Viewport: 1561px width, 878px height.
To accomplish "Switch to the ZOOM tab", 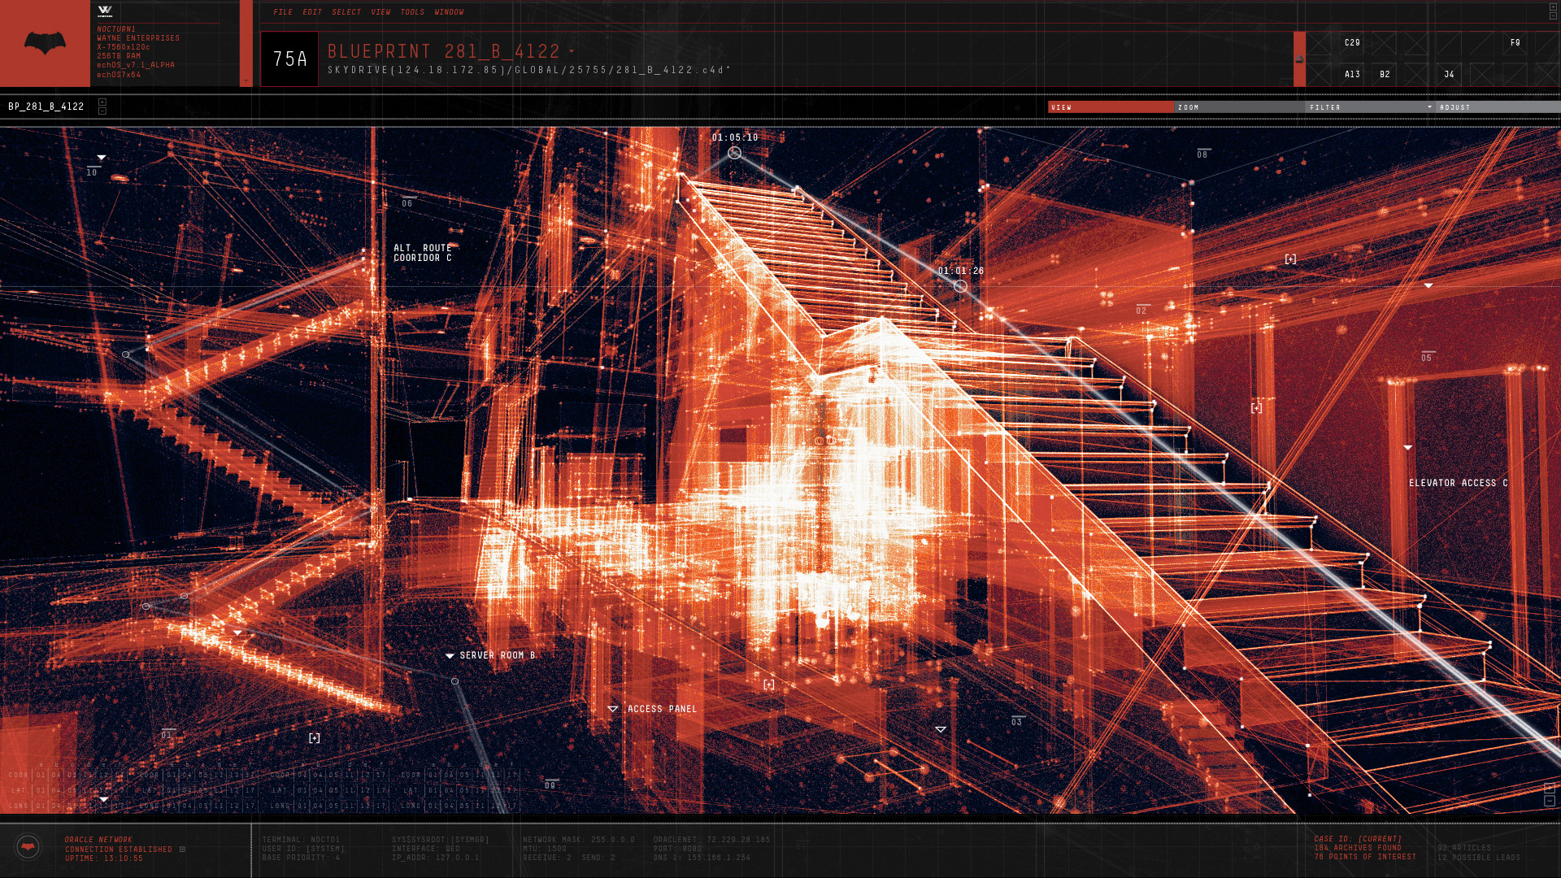I will (x=1239, y=107).
